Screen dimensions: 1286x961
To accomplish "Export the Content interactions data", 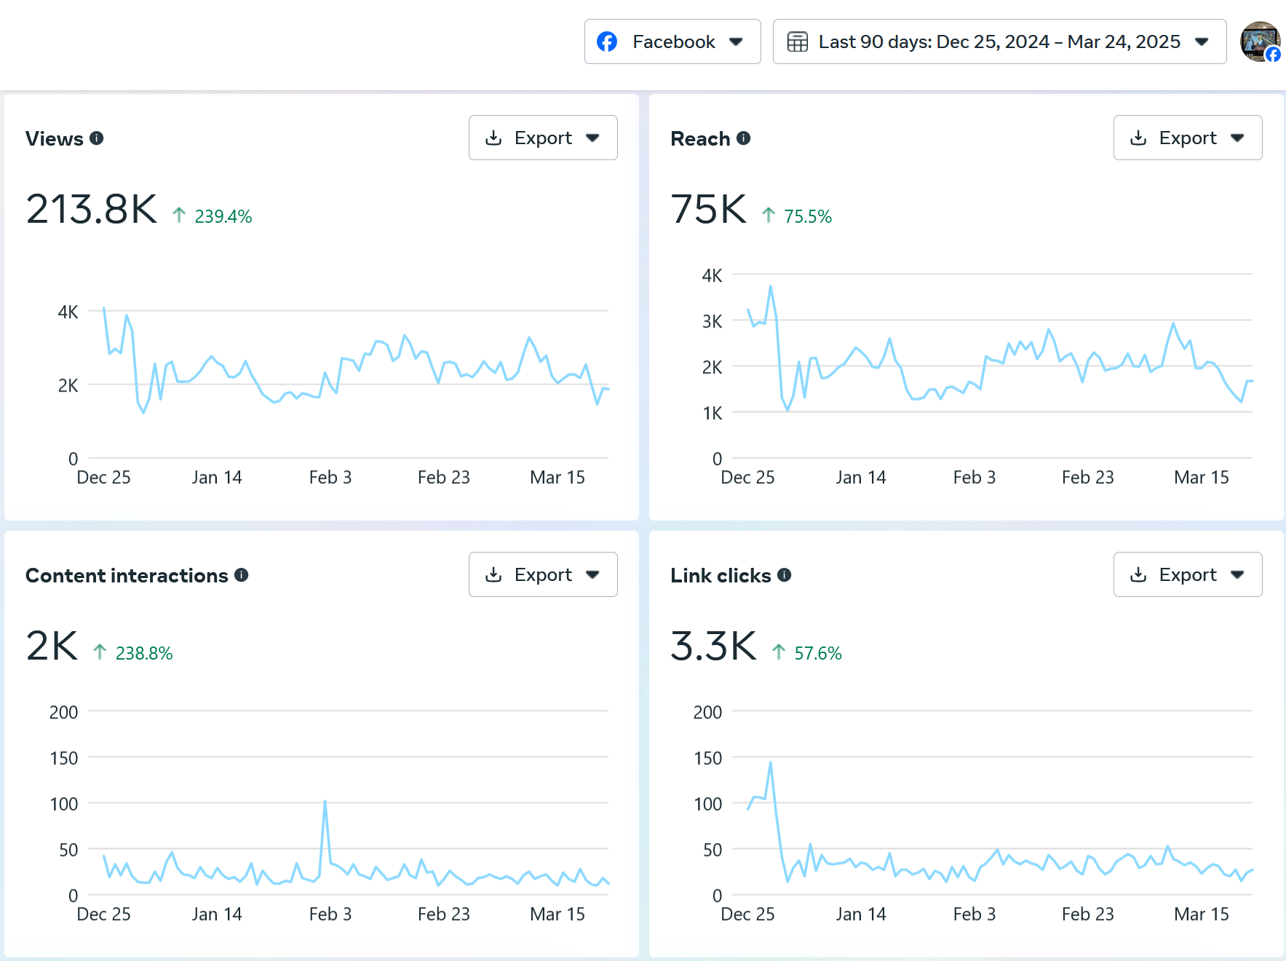I will [x=543, y=574].
